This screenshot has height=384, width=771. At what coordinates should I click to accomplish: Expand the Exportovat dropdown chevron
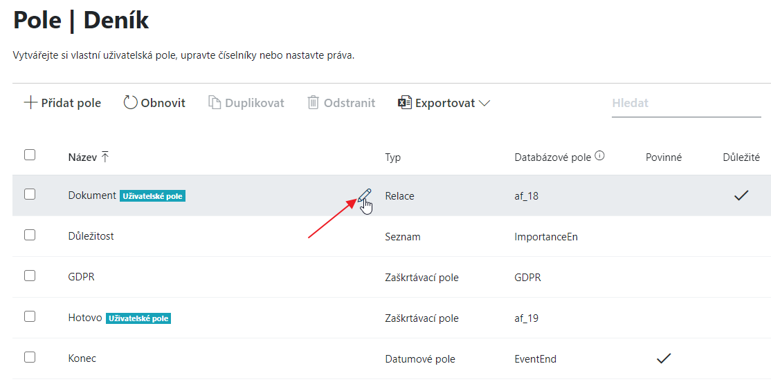click(484, 104)
